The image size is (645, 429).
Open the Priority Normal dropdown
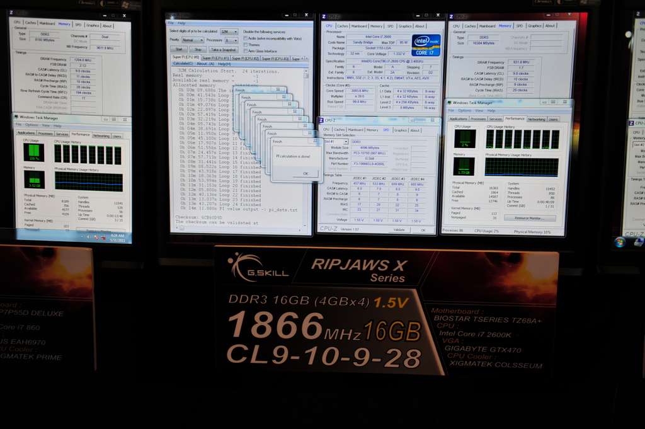(193, 40)
